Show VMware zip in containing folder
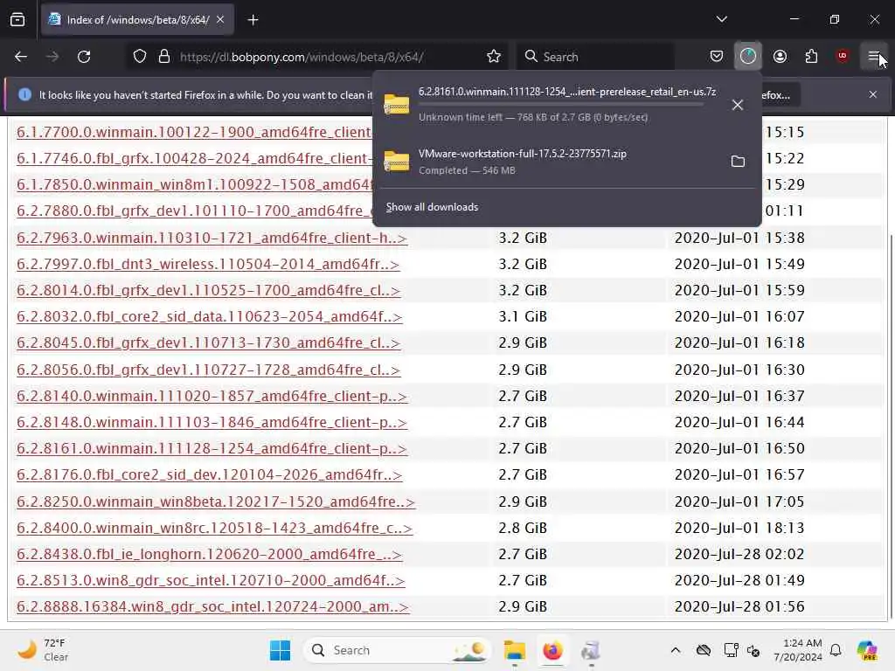 738,162
